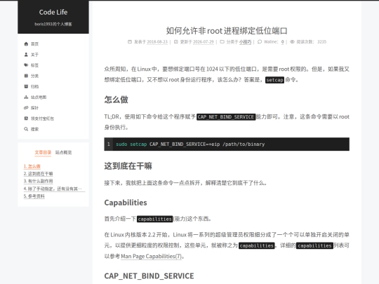Select the chain link icon in the sidebar menu
Image resolution: width=379 pixels, height=284 pixels.
26,108
